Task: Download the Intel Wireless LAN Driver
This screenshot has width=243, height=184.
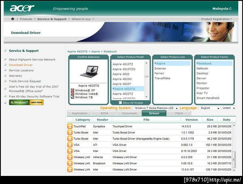Action: point(70,169)
